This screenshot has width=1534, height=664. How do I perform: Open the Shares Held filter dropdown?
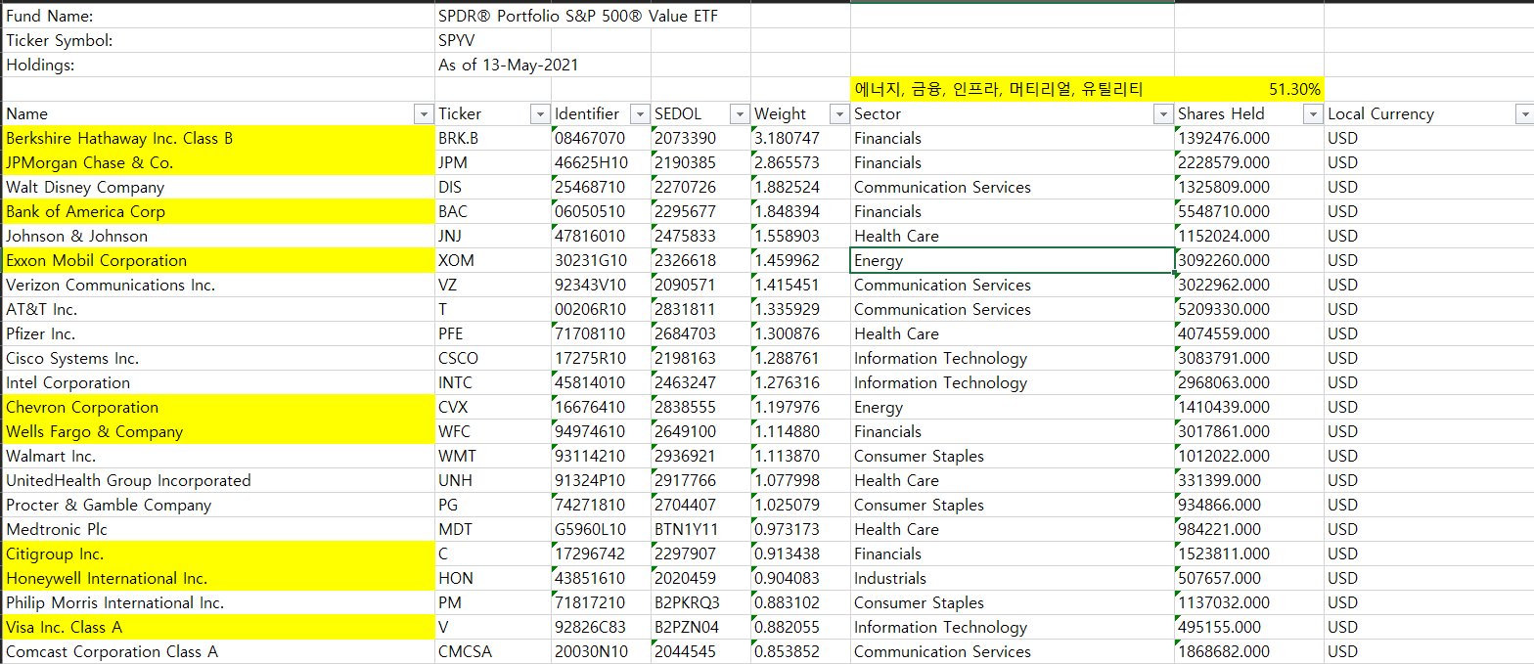(x=1313, y=114)
